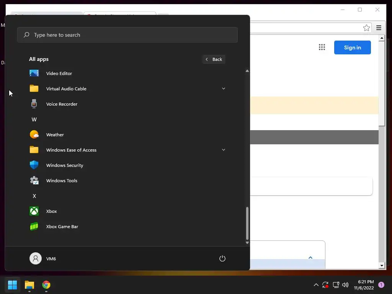The image size is (392, 294).
Task: Click the Windows Ease of Access folder icon
Action: [x=34, y=150]
